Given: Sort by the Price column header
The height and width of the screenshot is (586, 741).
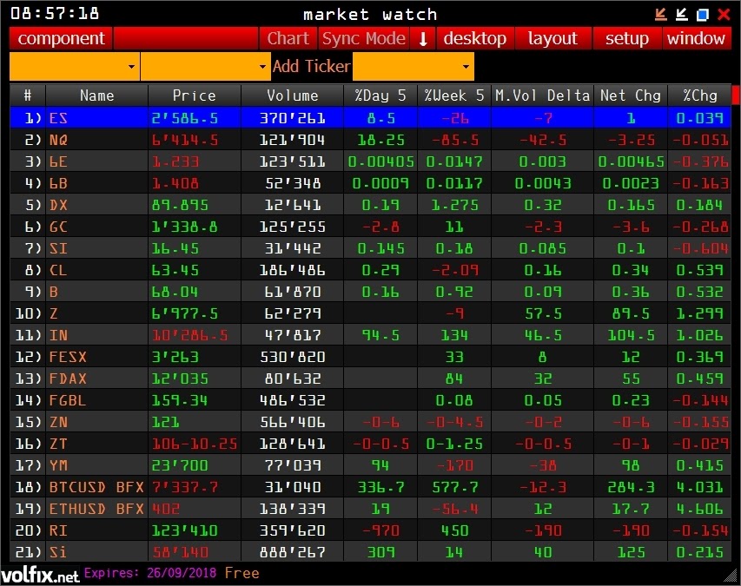Looking at the screenshot, I should pos(195,95).
